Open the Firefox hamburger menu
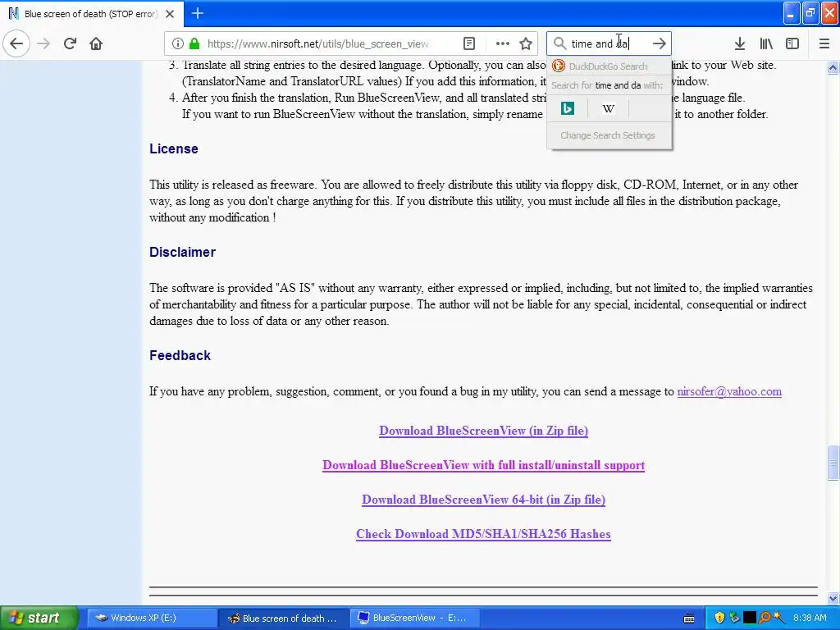This screenshot has width=840, height=630. pyautogui.click(x=824, y=43)
